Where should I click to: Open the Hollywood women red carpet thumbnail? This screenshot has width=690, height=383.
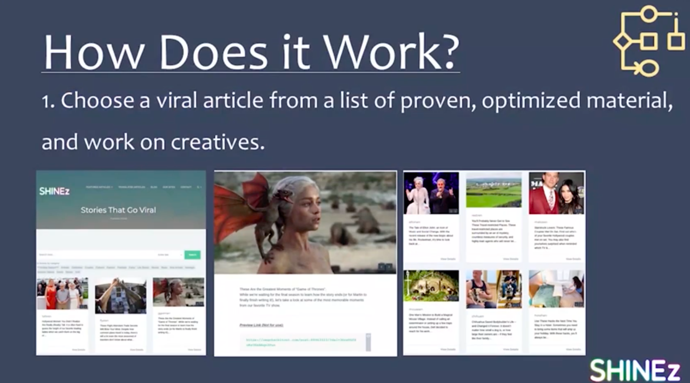tap(63, 294)
